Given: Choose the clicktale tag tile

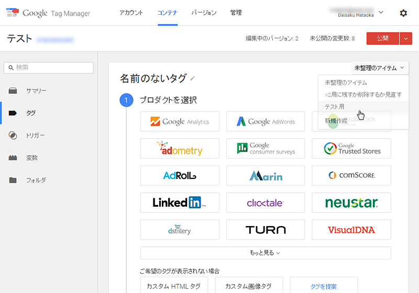Looking at the screenshot, I should [x=266, y=202].
